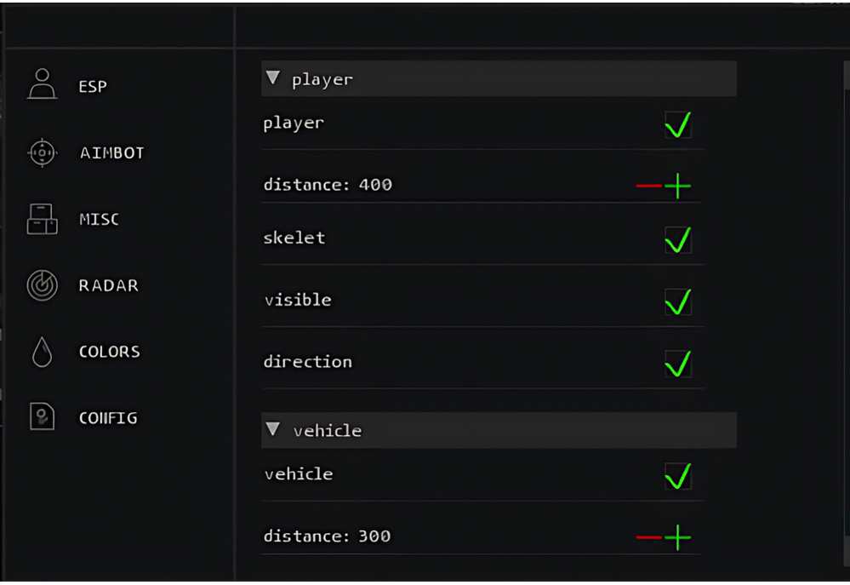Collapse the player section triangle

point(273,77)
